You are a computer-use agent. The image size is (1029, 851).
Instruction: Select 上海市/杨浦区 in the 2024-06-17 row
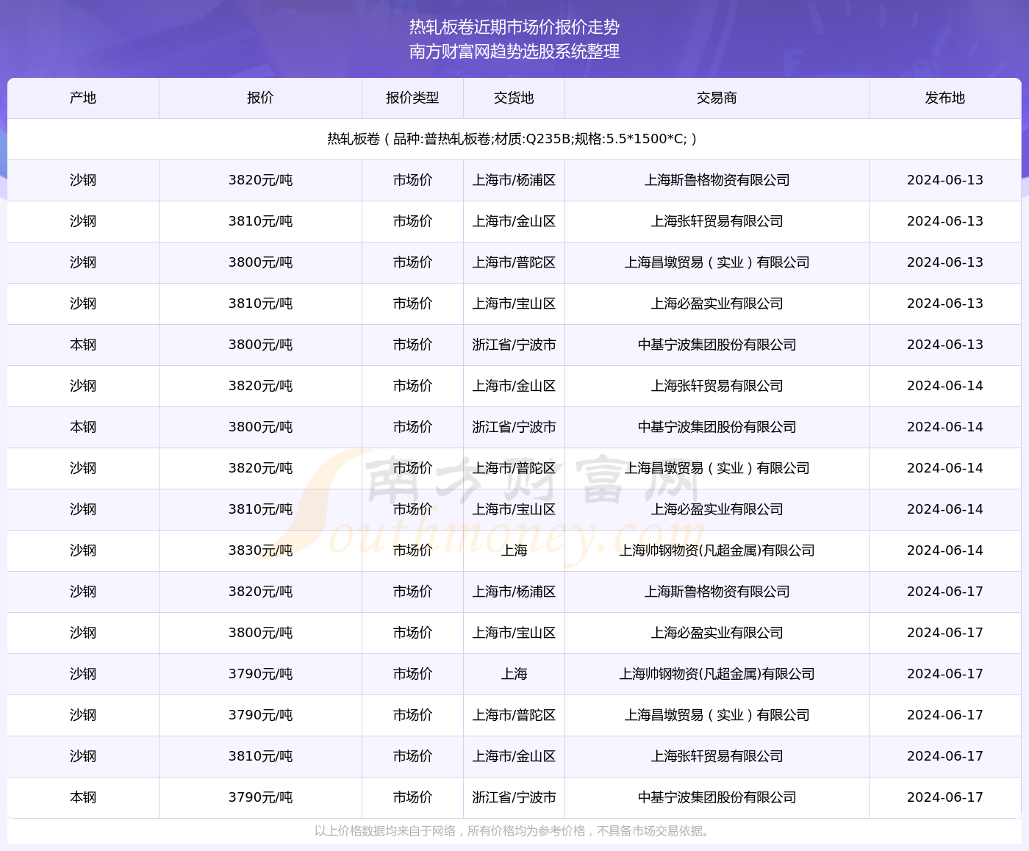[x=514, y=592]
